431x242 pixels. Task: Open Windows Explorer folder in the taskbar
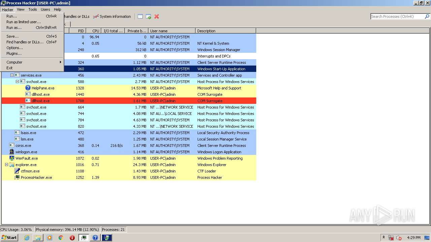coord(38,238)
